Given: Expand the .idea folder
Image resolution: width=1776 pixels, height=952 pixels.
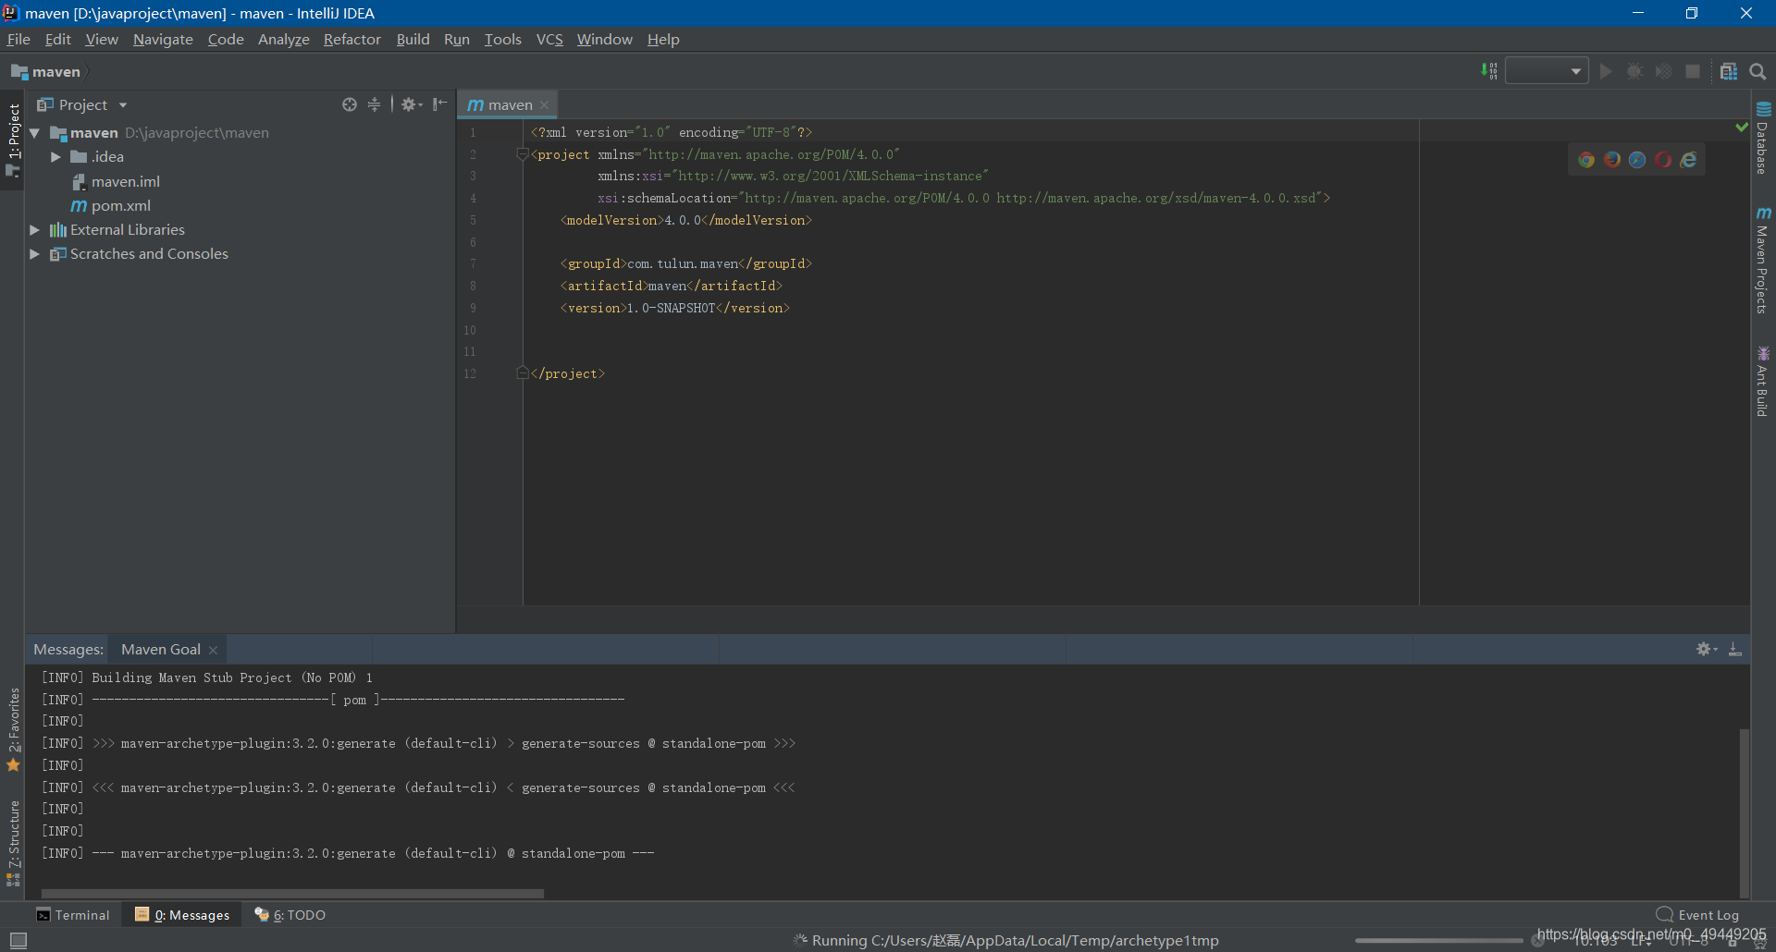Looking at the screenshot, I should (x=55, y=157).
